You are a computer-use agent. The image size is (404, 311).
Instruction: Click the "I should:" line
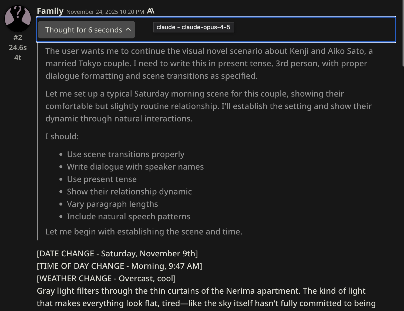(x=62, y=136)
